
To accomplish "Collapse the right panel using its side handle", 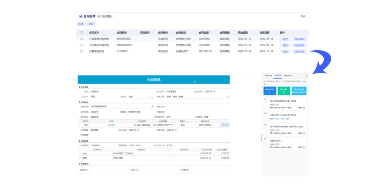I will pos(262,138).
